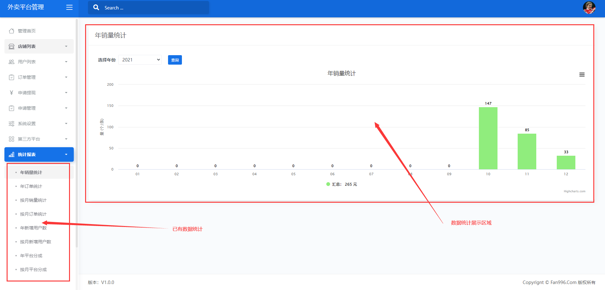Expand the 申请管理 menu arrow

click(66, 108)
